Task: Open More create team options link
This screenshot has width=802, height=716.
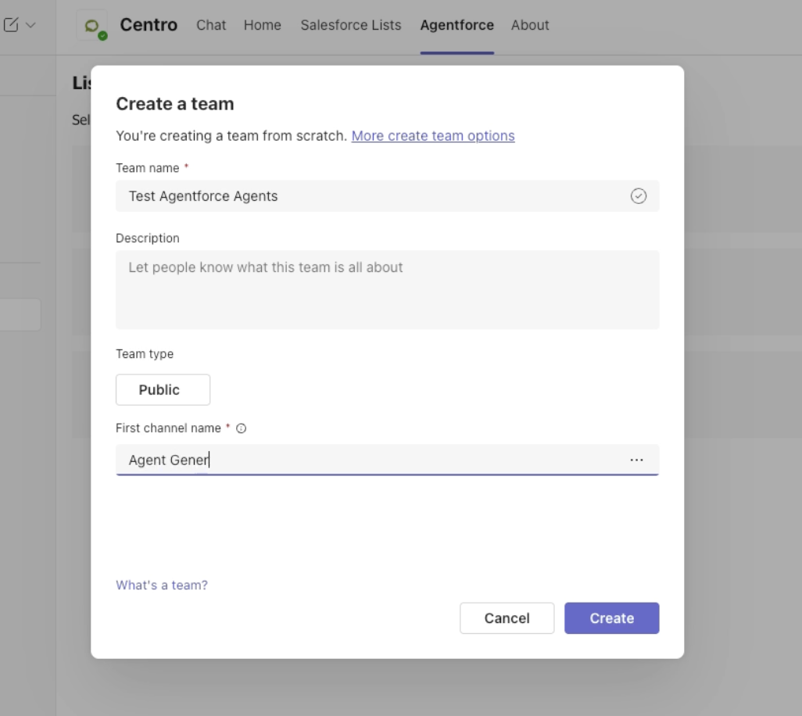Action: (x=433, y=135)
